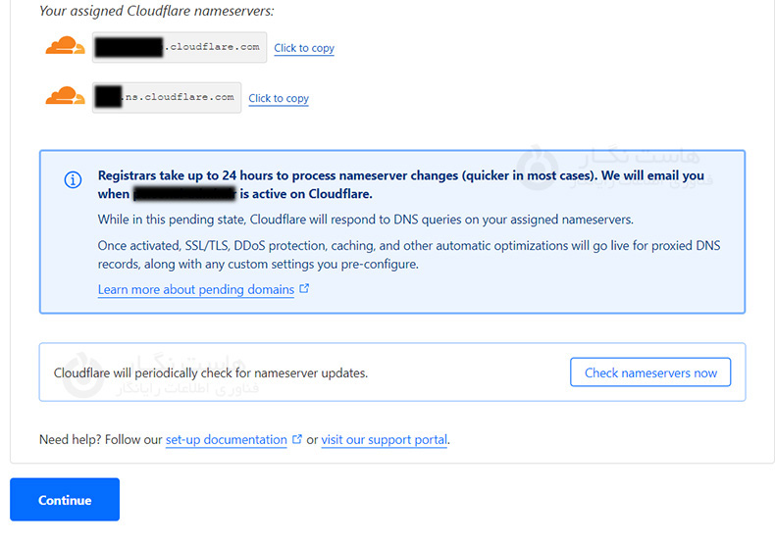Select the second ns.cloudflare.com nameserver field
The width and height of the screenshot is (775, 543).
(167, 97)
